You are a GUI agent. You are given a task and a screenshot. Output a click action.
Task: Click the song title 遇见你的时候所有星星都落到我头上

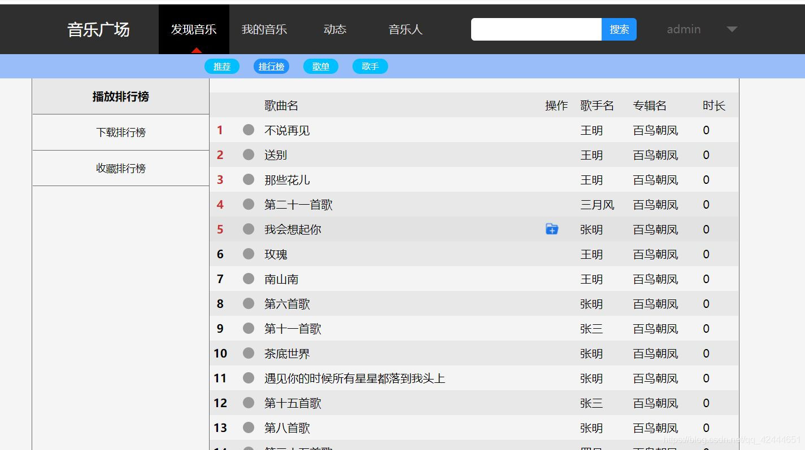(355, 378)
